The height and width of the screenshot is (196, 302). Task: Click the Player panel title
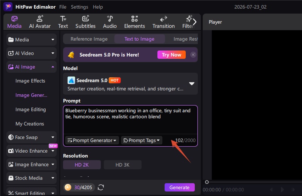[215, 22]
